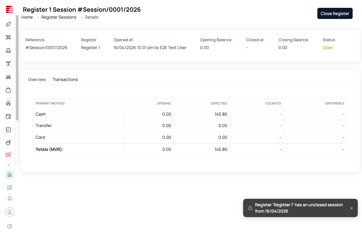Click the Opening Balance 0.00 value
This screenshot has height=234, width=362.
click(205, 48)
